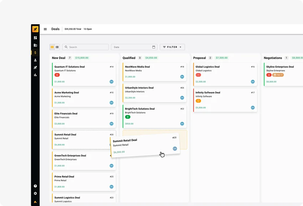Viewport: 303px width, 206px height.
Task: Open the Contacts person icon in sidebar
Action: [x=35, y=60]
